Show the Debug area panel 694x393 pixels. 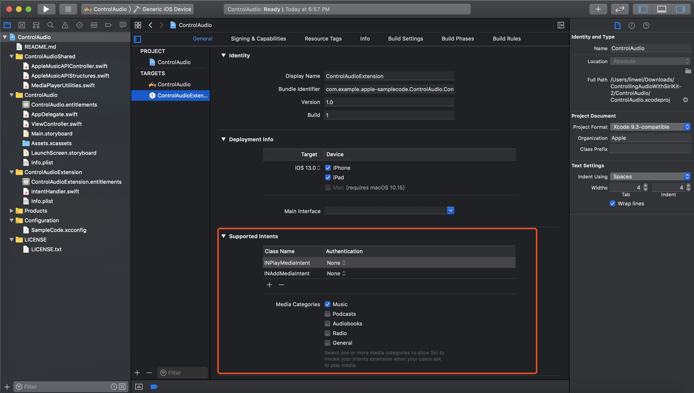point(661,9)
